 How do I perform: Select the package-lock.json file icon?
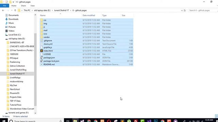(x=42, y=61)
